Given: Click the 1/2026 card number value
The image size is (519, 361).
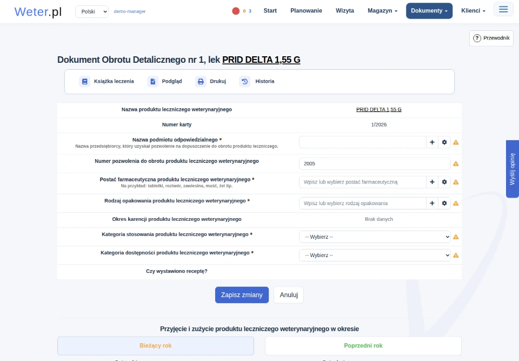Looking at the screenshot, I should pyautogui.click(x=378, y=124).
